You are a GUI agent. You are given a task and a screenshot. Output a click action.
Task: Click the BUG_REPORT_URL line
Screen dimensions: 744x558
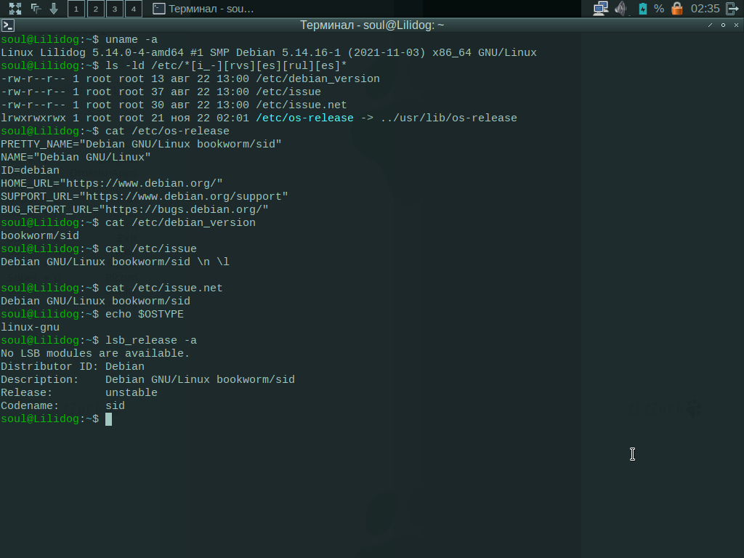tap(134, 209)
